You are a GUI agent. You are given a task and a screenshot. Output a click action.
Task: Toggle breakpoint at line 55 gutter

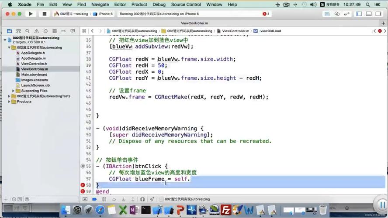[83, 166]
